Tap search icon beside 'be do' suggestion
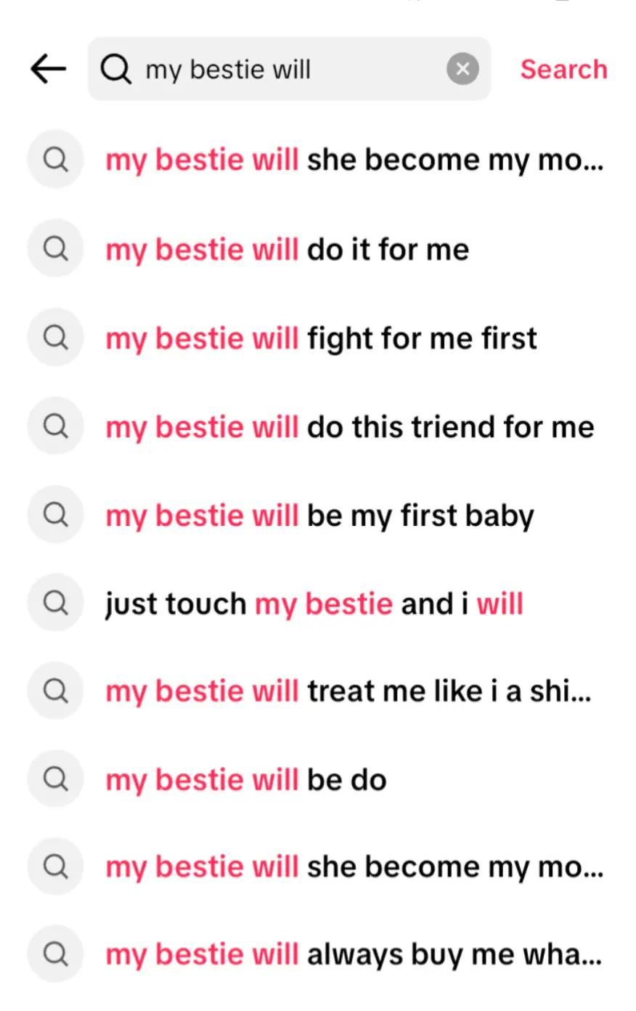The image size is (636, 1011). pos(56,779)
